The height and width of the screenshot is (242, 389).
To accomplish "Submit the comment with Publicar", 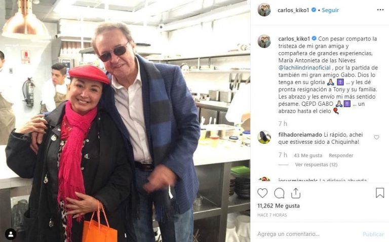I will [373, 234].
